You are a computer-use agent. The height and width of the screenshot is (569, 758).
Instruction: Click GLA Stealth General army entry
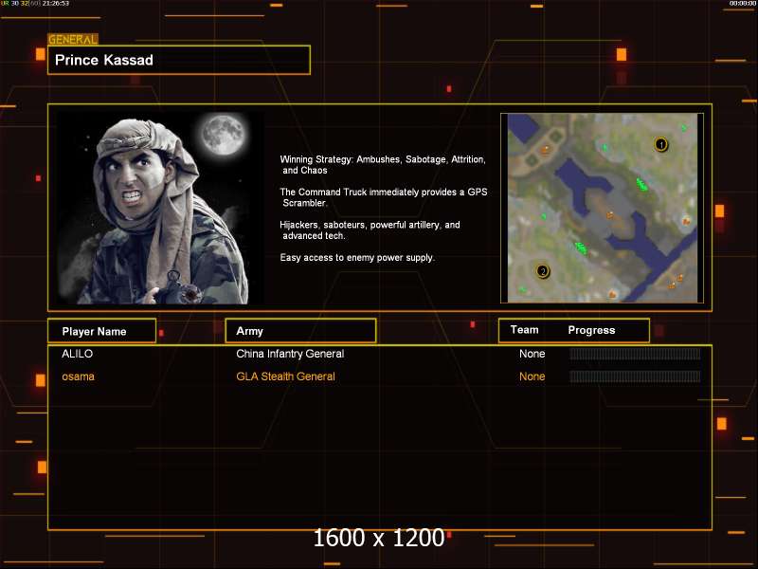tap(285, 376)
